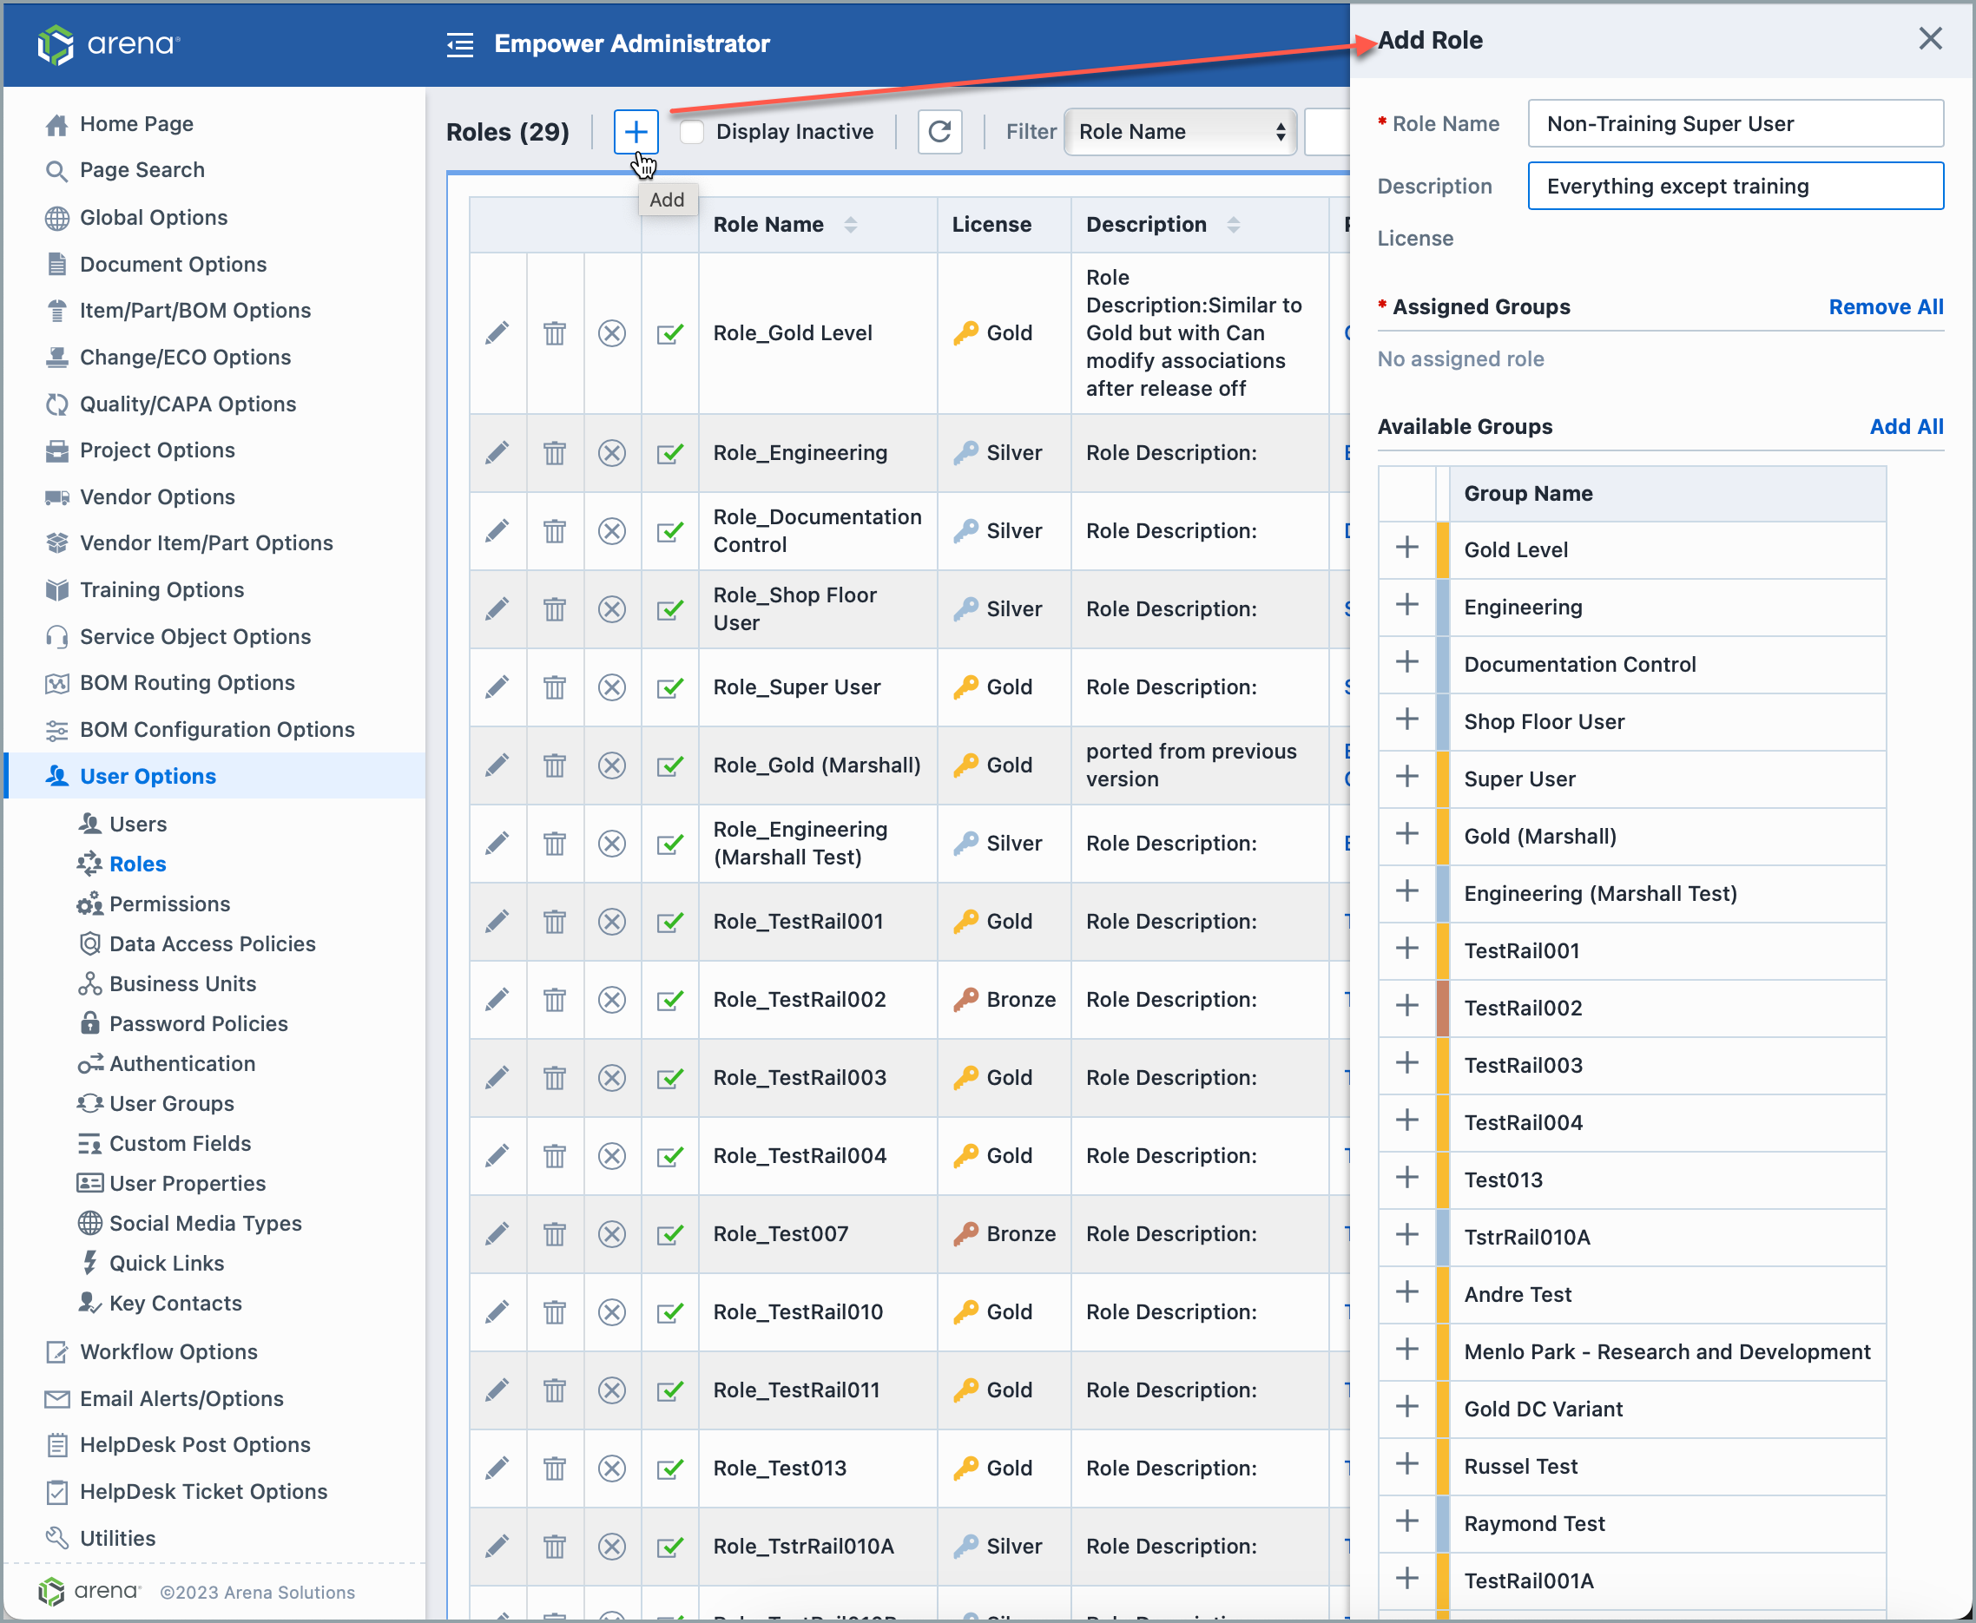Viewport: 1976px width, 1623px height.
Task: Go to Users under User Options
Action: 138,824
